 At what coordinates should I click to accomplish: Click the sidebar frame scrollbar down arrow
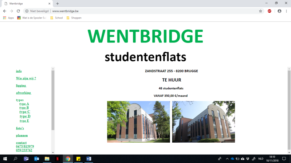coord(53,152)
